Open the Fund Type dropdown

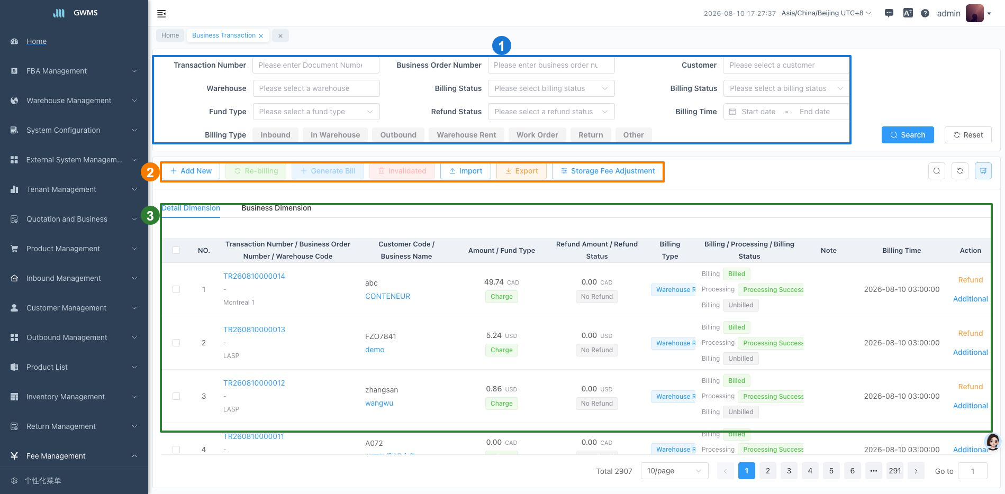[x=316, y=112]
